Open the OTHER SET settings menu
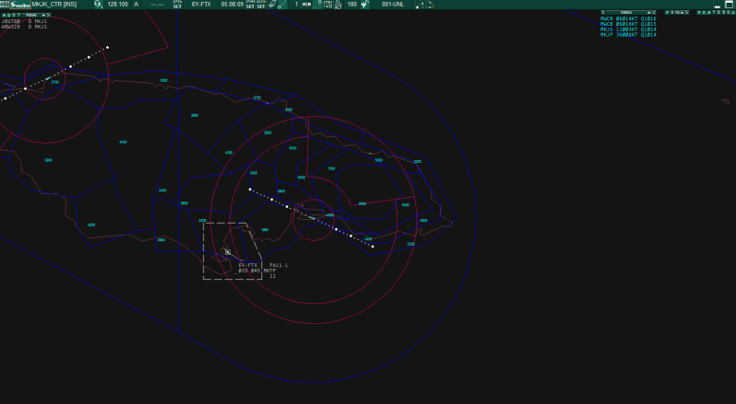Viewport: 736px width, 404px height. point(250,5)
